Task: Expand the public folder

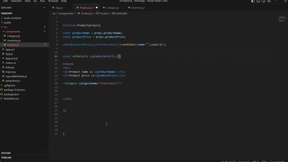Action: click(2, 22)
